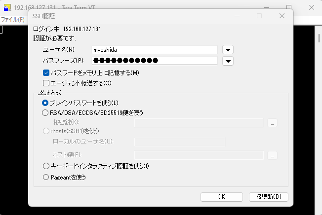Click the 接続断(D) disconnect button
322x215 pixels.
268,197
